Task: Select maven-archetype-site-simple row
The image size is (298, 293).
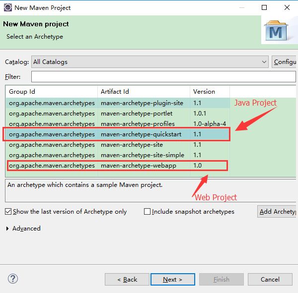Action: pyautogui.click(x=117, y=155)
